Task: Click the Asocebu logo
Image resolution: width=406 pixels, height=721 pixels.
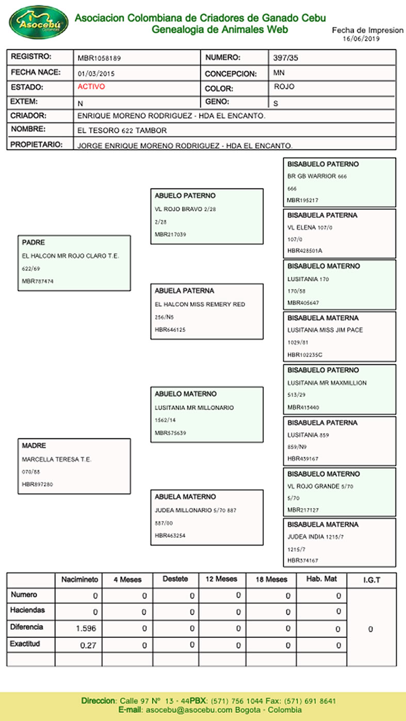Action: click(x=38, y=21)
